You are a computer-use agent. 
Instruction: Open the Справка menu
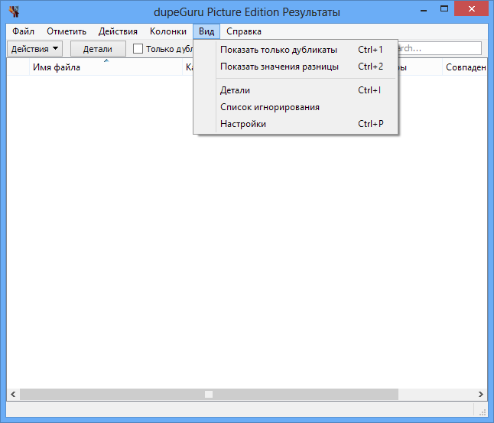point(244,31)
